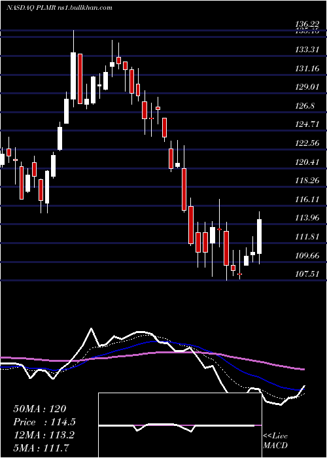Click the <<Live MACD label
Viewport: 327px width, 458px height.
pyautogui.click(x=275, y=441)
